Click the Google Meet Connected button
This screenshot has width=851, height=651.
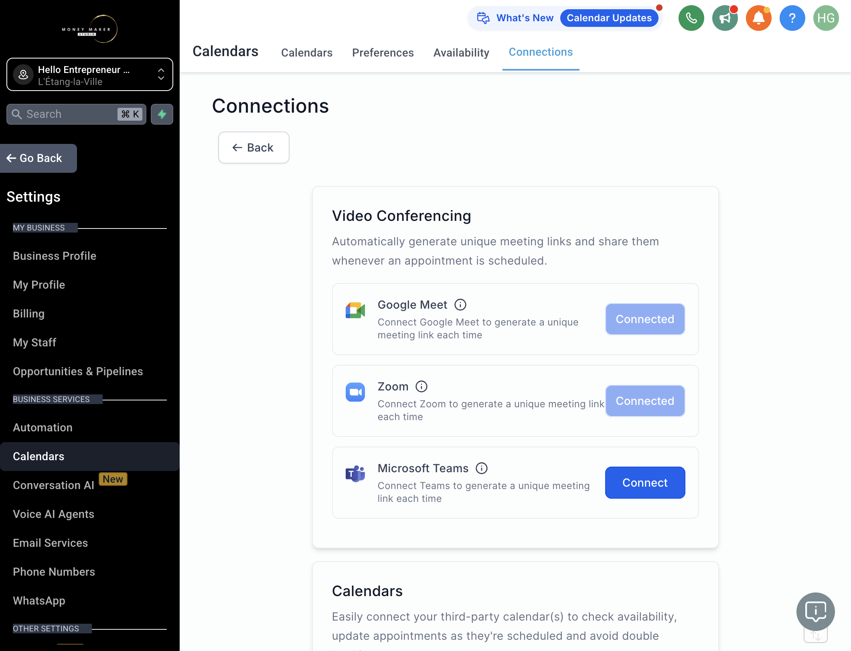(645, 319)
